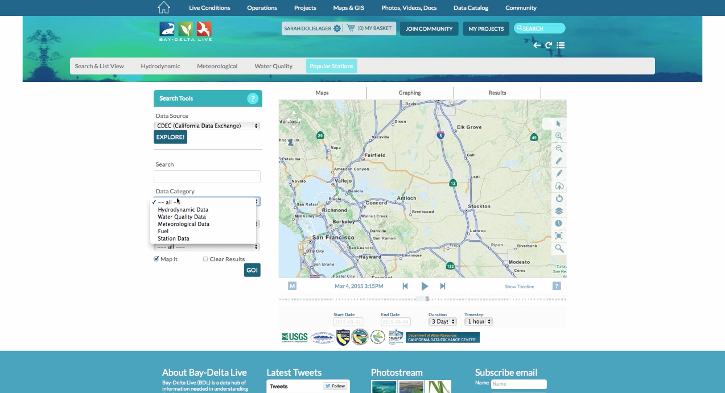Select the pencil draw tool

tap(559, 173)
